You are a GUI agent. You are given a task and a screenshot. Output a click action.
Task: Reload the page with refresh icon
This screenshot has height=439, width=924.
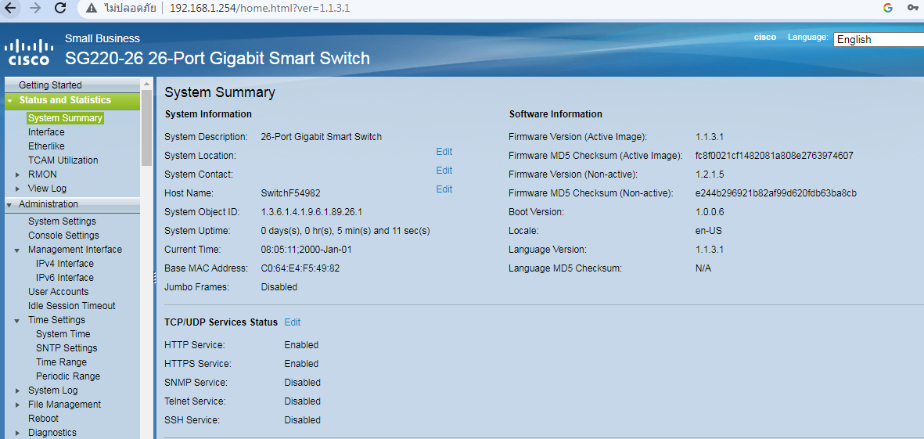pyautogui.click(x=59, y=8)
